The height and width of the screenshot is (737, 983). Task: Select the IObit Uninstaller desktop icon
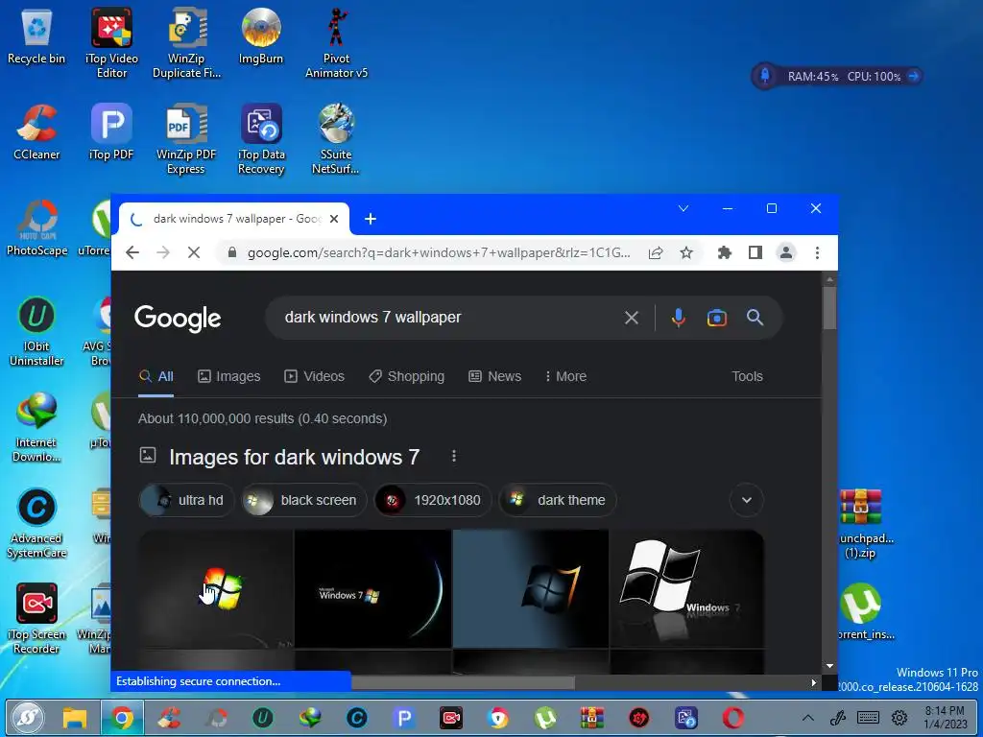(36, 331)
